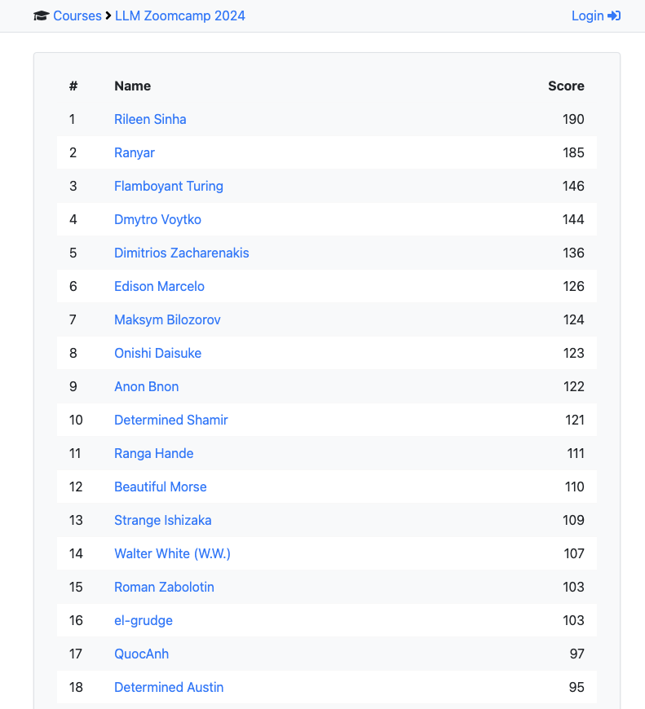Open Edison Marcelo's profile
The width and height of the screenshot is (645, 709).
(x=159, y=286)
